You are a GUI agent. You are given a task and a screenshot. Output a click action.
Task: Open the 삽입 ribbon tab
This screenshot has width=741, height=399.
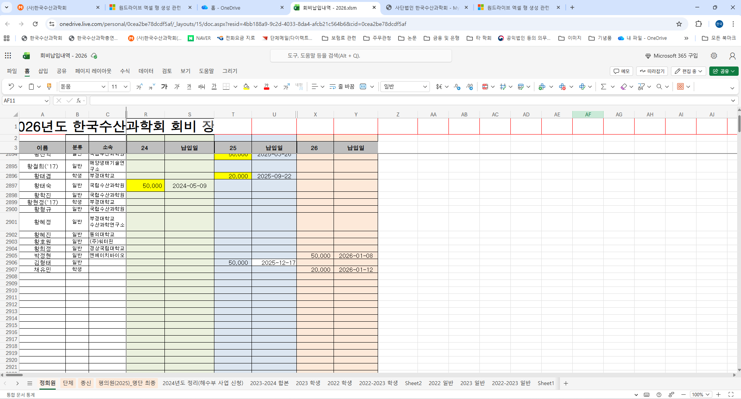(x=43, y=71)
